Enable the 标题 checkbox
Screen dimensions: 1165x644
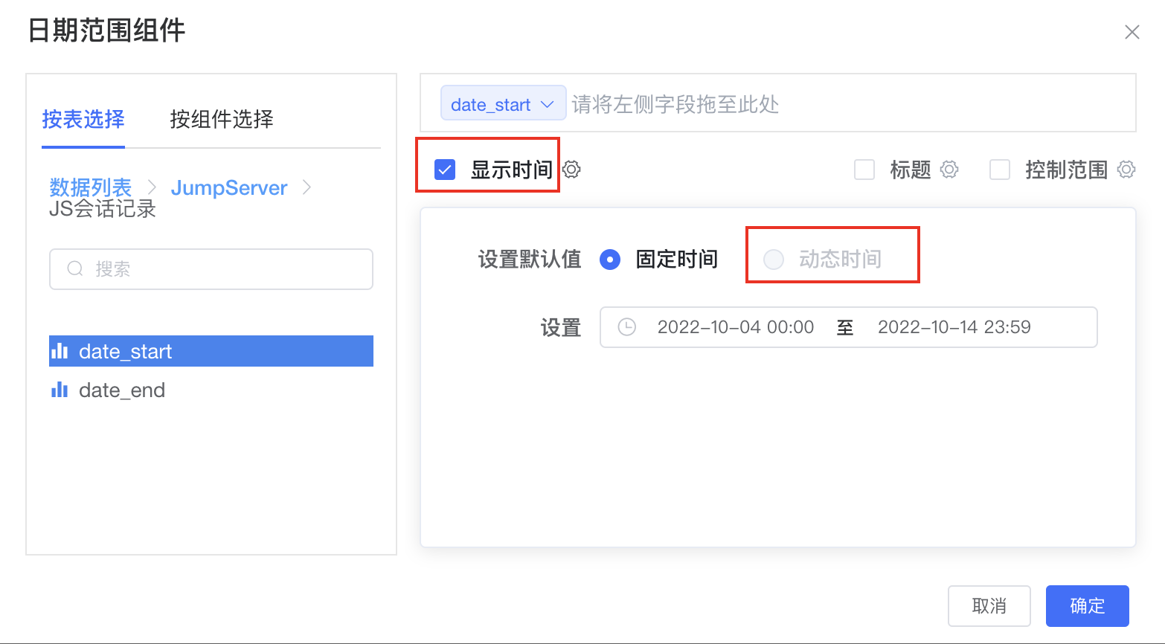coord(864,170)
